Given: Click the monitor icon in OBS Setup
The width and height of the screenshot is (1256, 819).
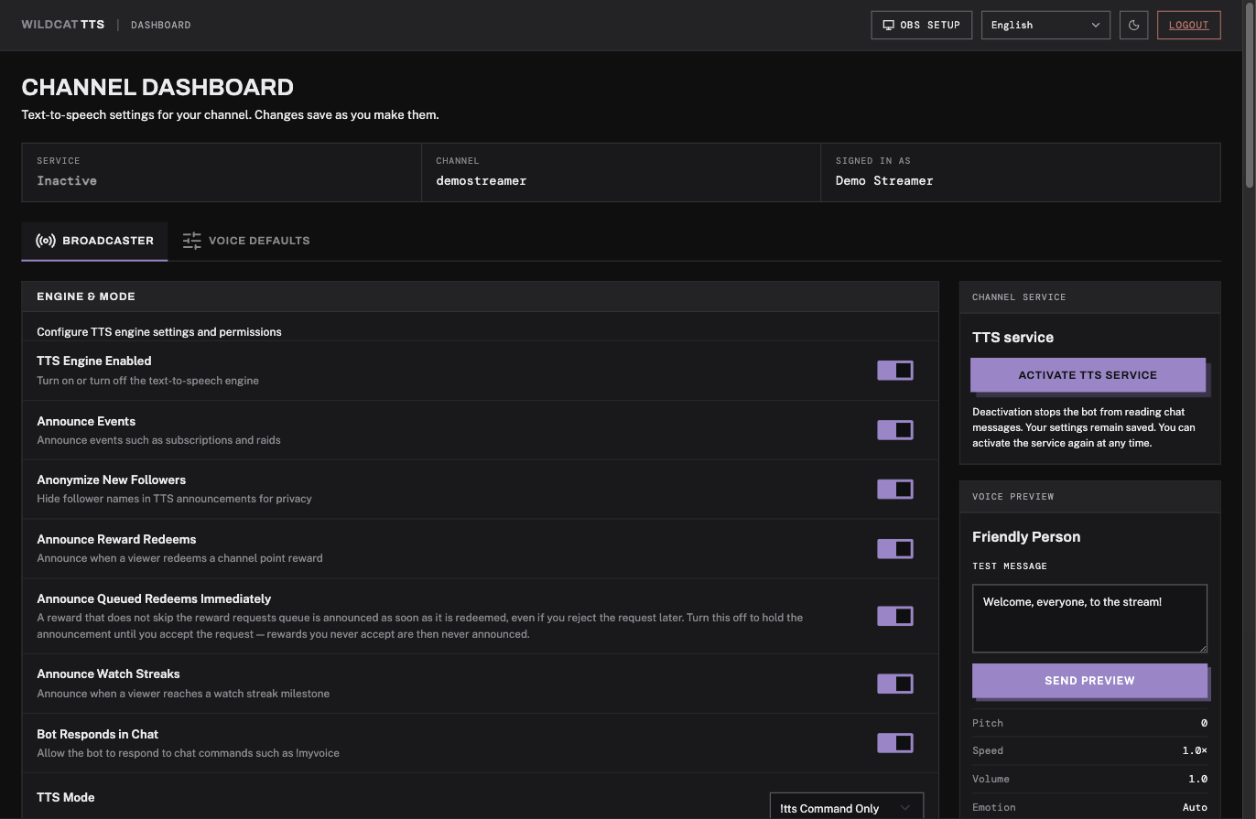Looking at the screenshot, I should tap(888, 25).
